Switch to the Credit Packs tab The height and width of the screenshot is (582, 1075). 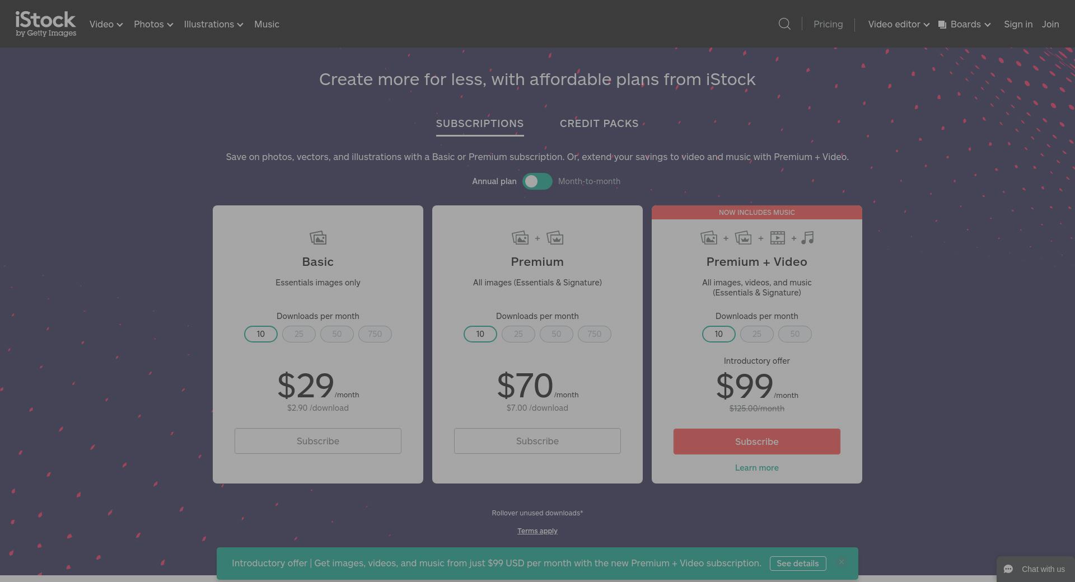[x=599, y=124]
